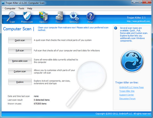
Task: Click the Explore ActiveX components description
Action: pyautogui.click(x=52, y=82)
